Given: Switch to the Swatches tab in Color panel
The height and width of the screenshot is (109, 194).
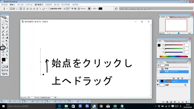Looking at the screenshot, I should pos(168,41).
